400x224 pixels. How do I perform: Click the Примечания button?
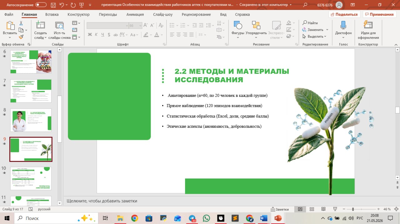[x=379, y=14]
